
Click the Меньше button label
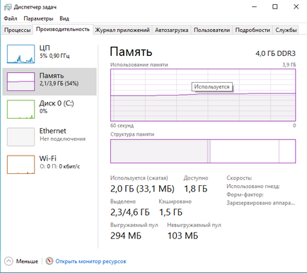pos(27,261)
